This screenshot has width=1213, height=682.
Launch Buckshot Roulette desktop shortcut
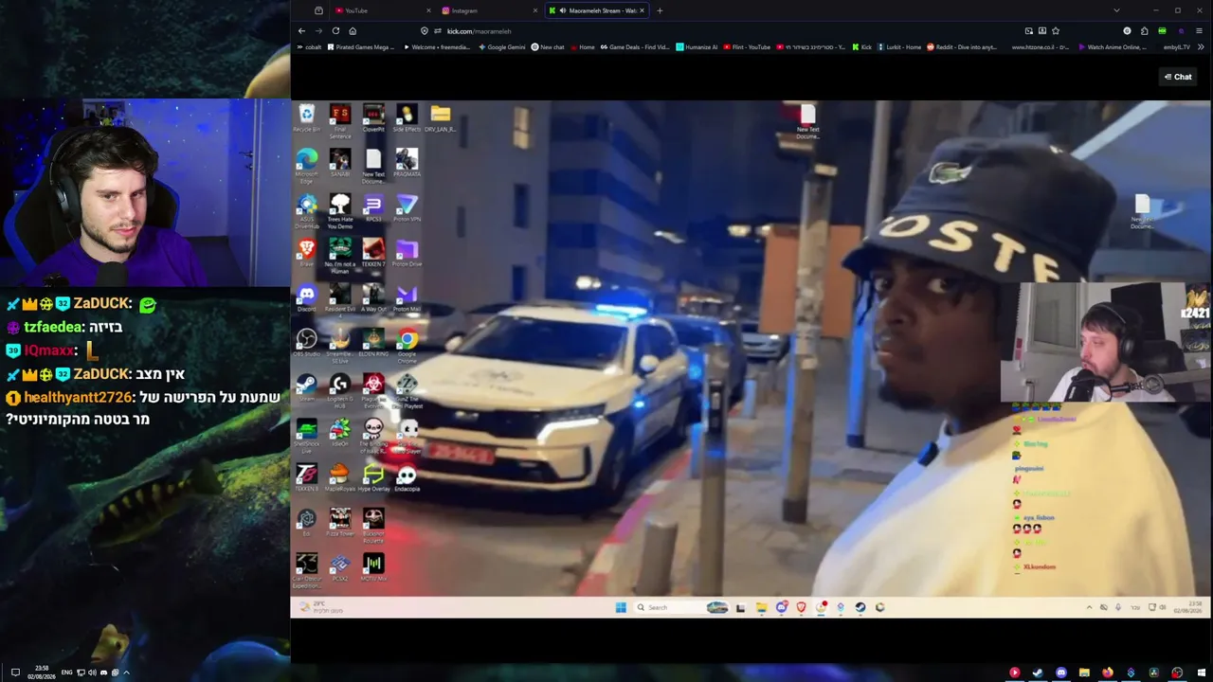(373, 523)
